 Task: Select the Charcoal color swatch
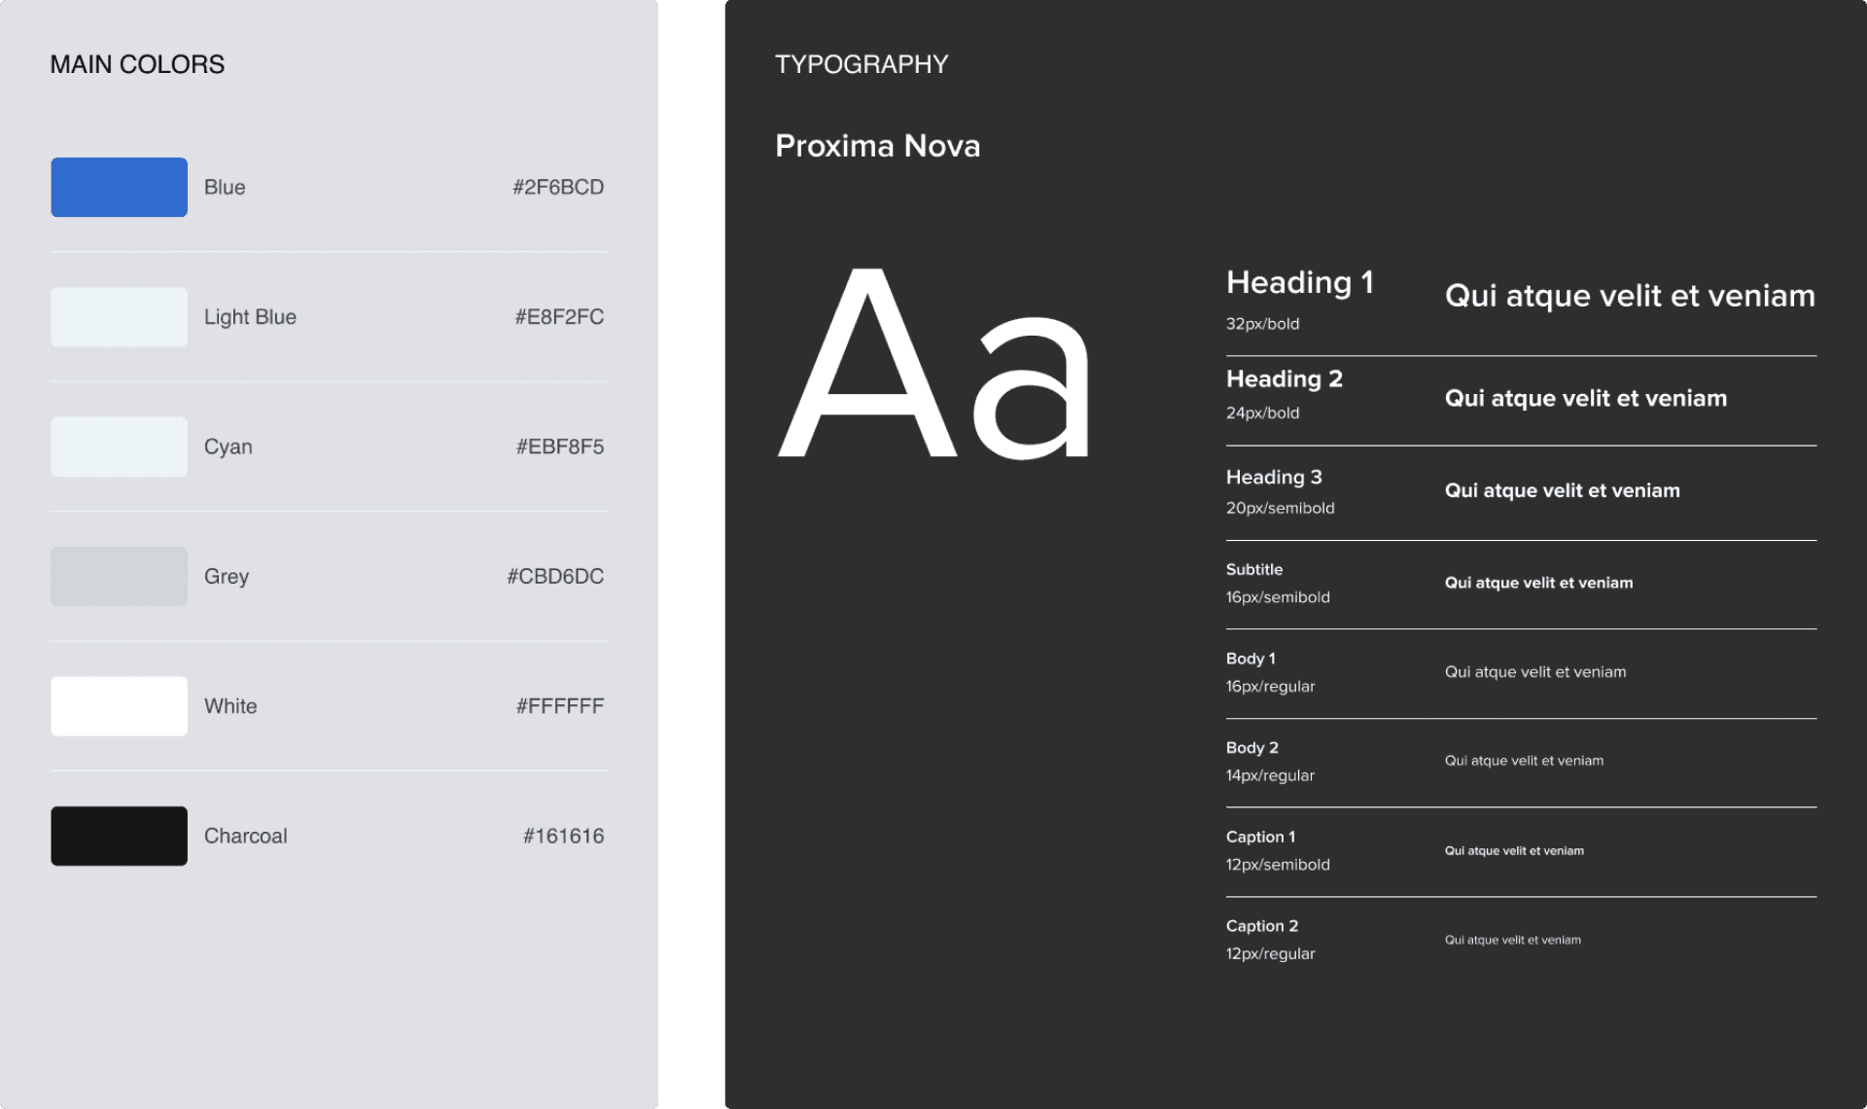[x=119, y=836]
